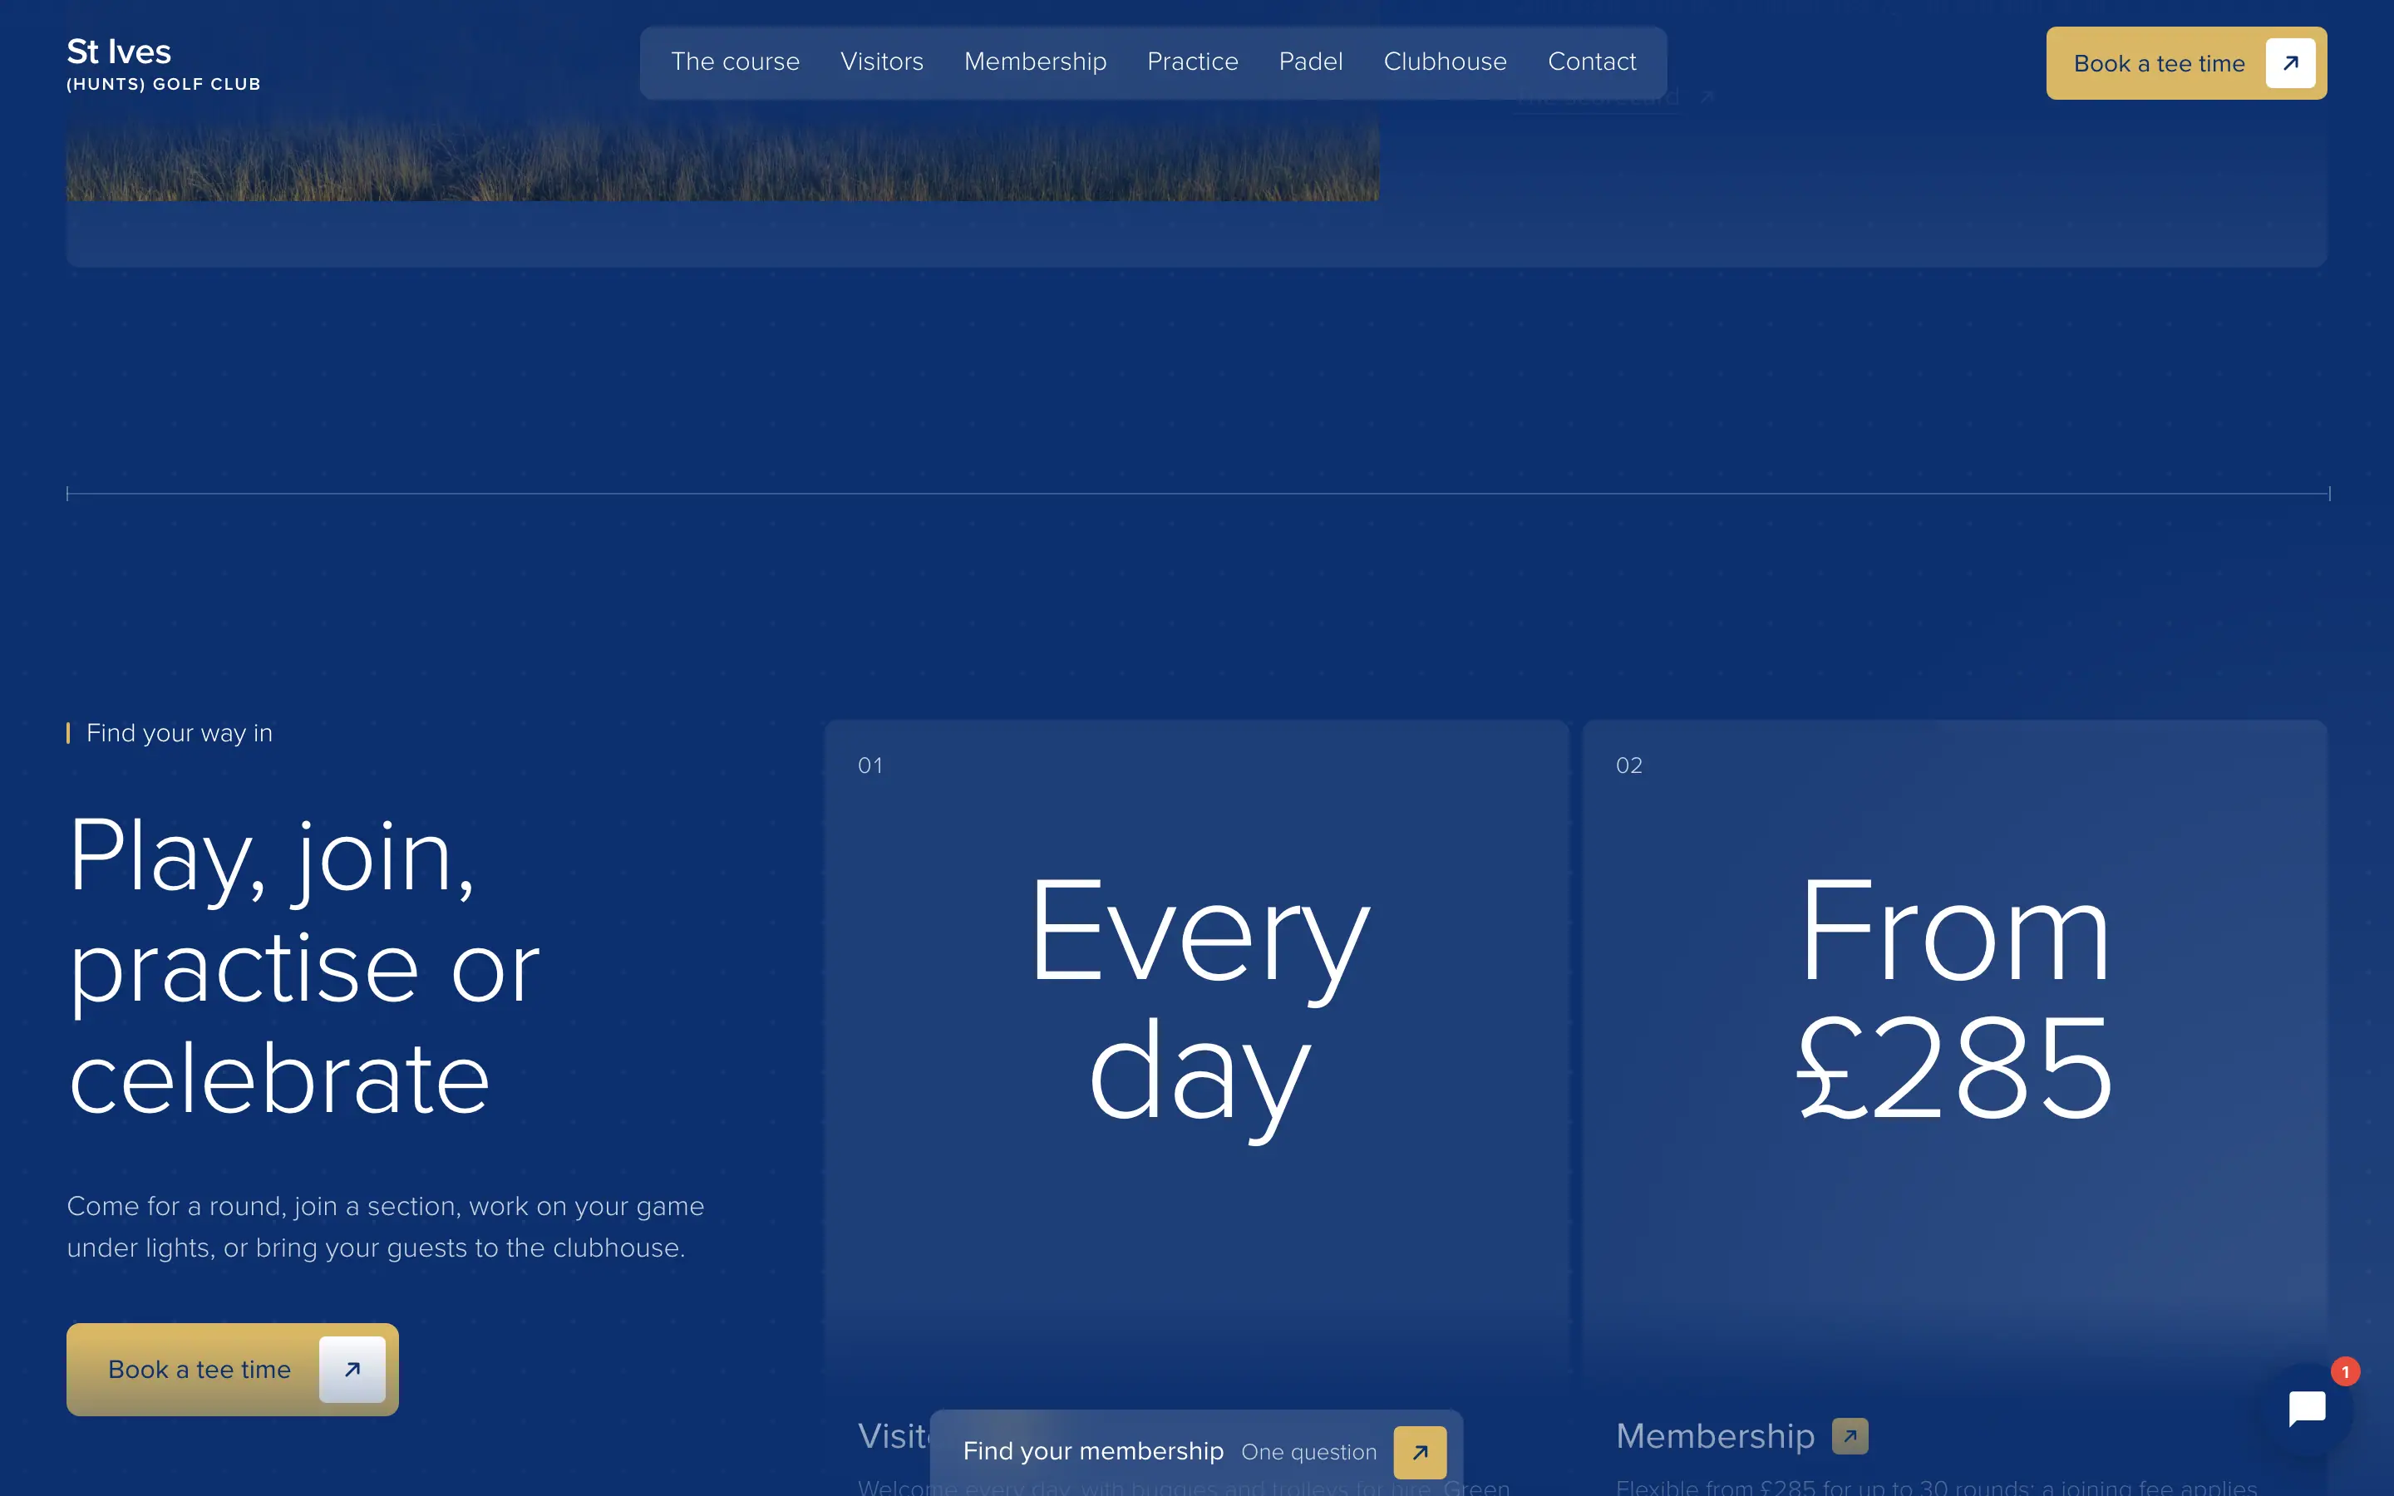The image size is (2394, 1496).
Task: Open Clubhouse from the nav bar
Action: (x=1445, y=62)
